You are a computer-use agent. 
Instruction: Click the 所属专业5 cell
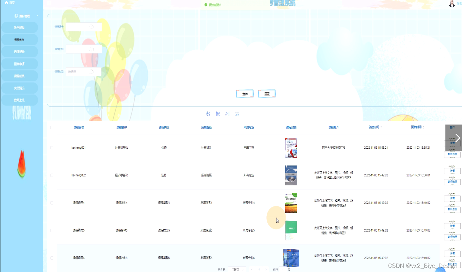coord(249,230)
